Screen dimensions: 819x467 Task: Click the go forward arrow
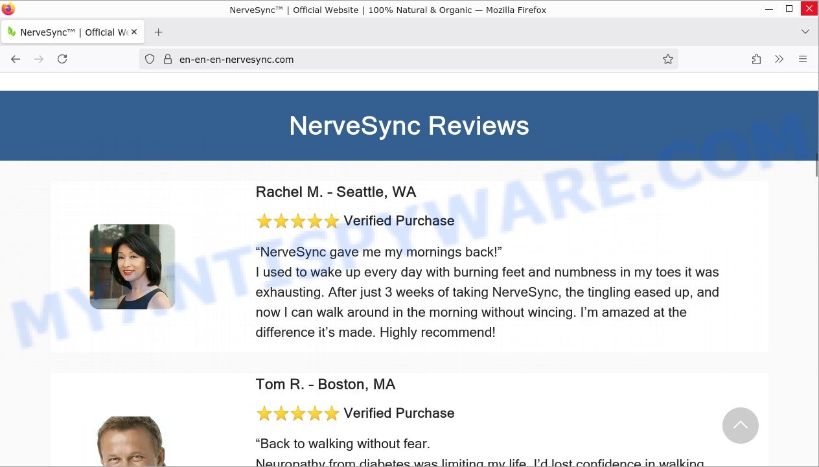[x=39, y=59]
